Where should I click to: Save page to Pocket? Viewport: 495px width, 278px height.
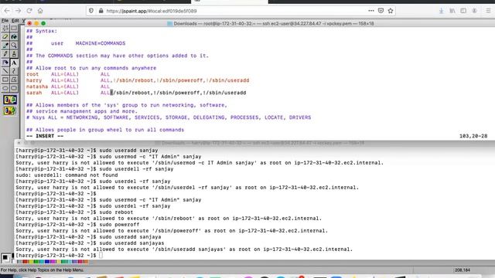(x=381, y=11)
